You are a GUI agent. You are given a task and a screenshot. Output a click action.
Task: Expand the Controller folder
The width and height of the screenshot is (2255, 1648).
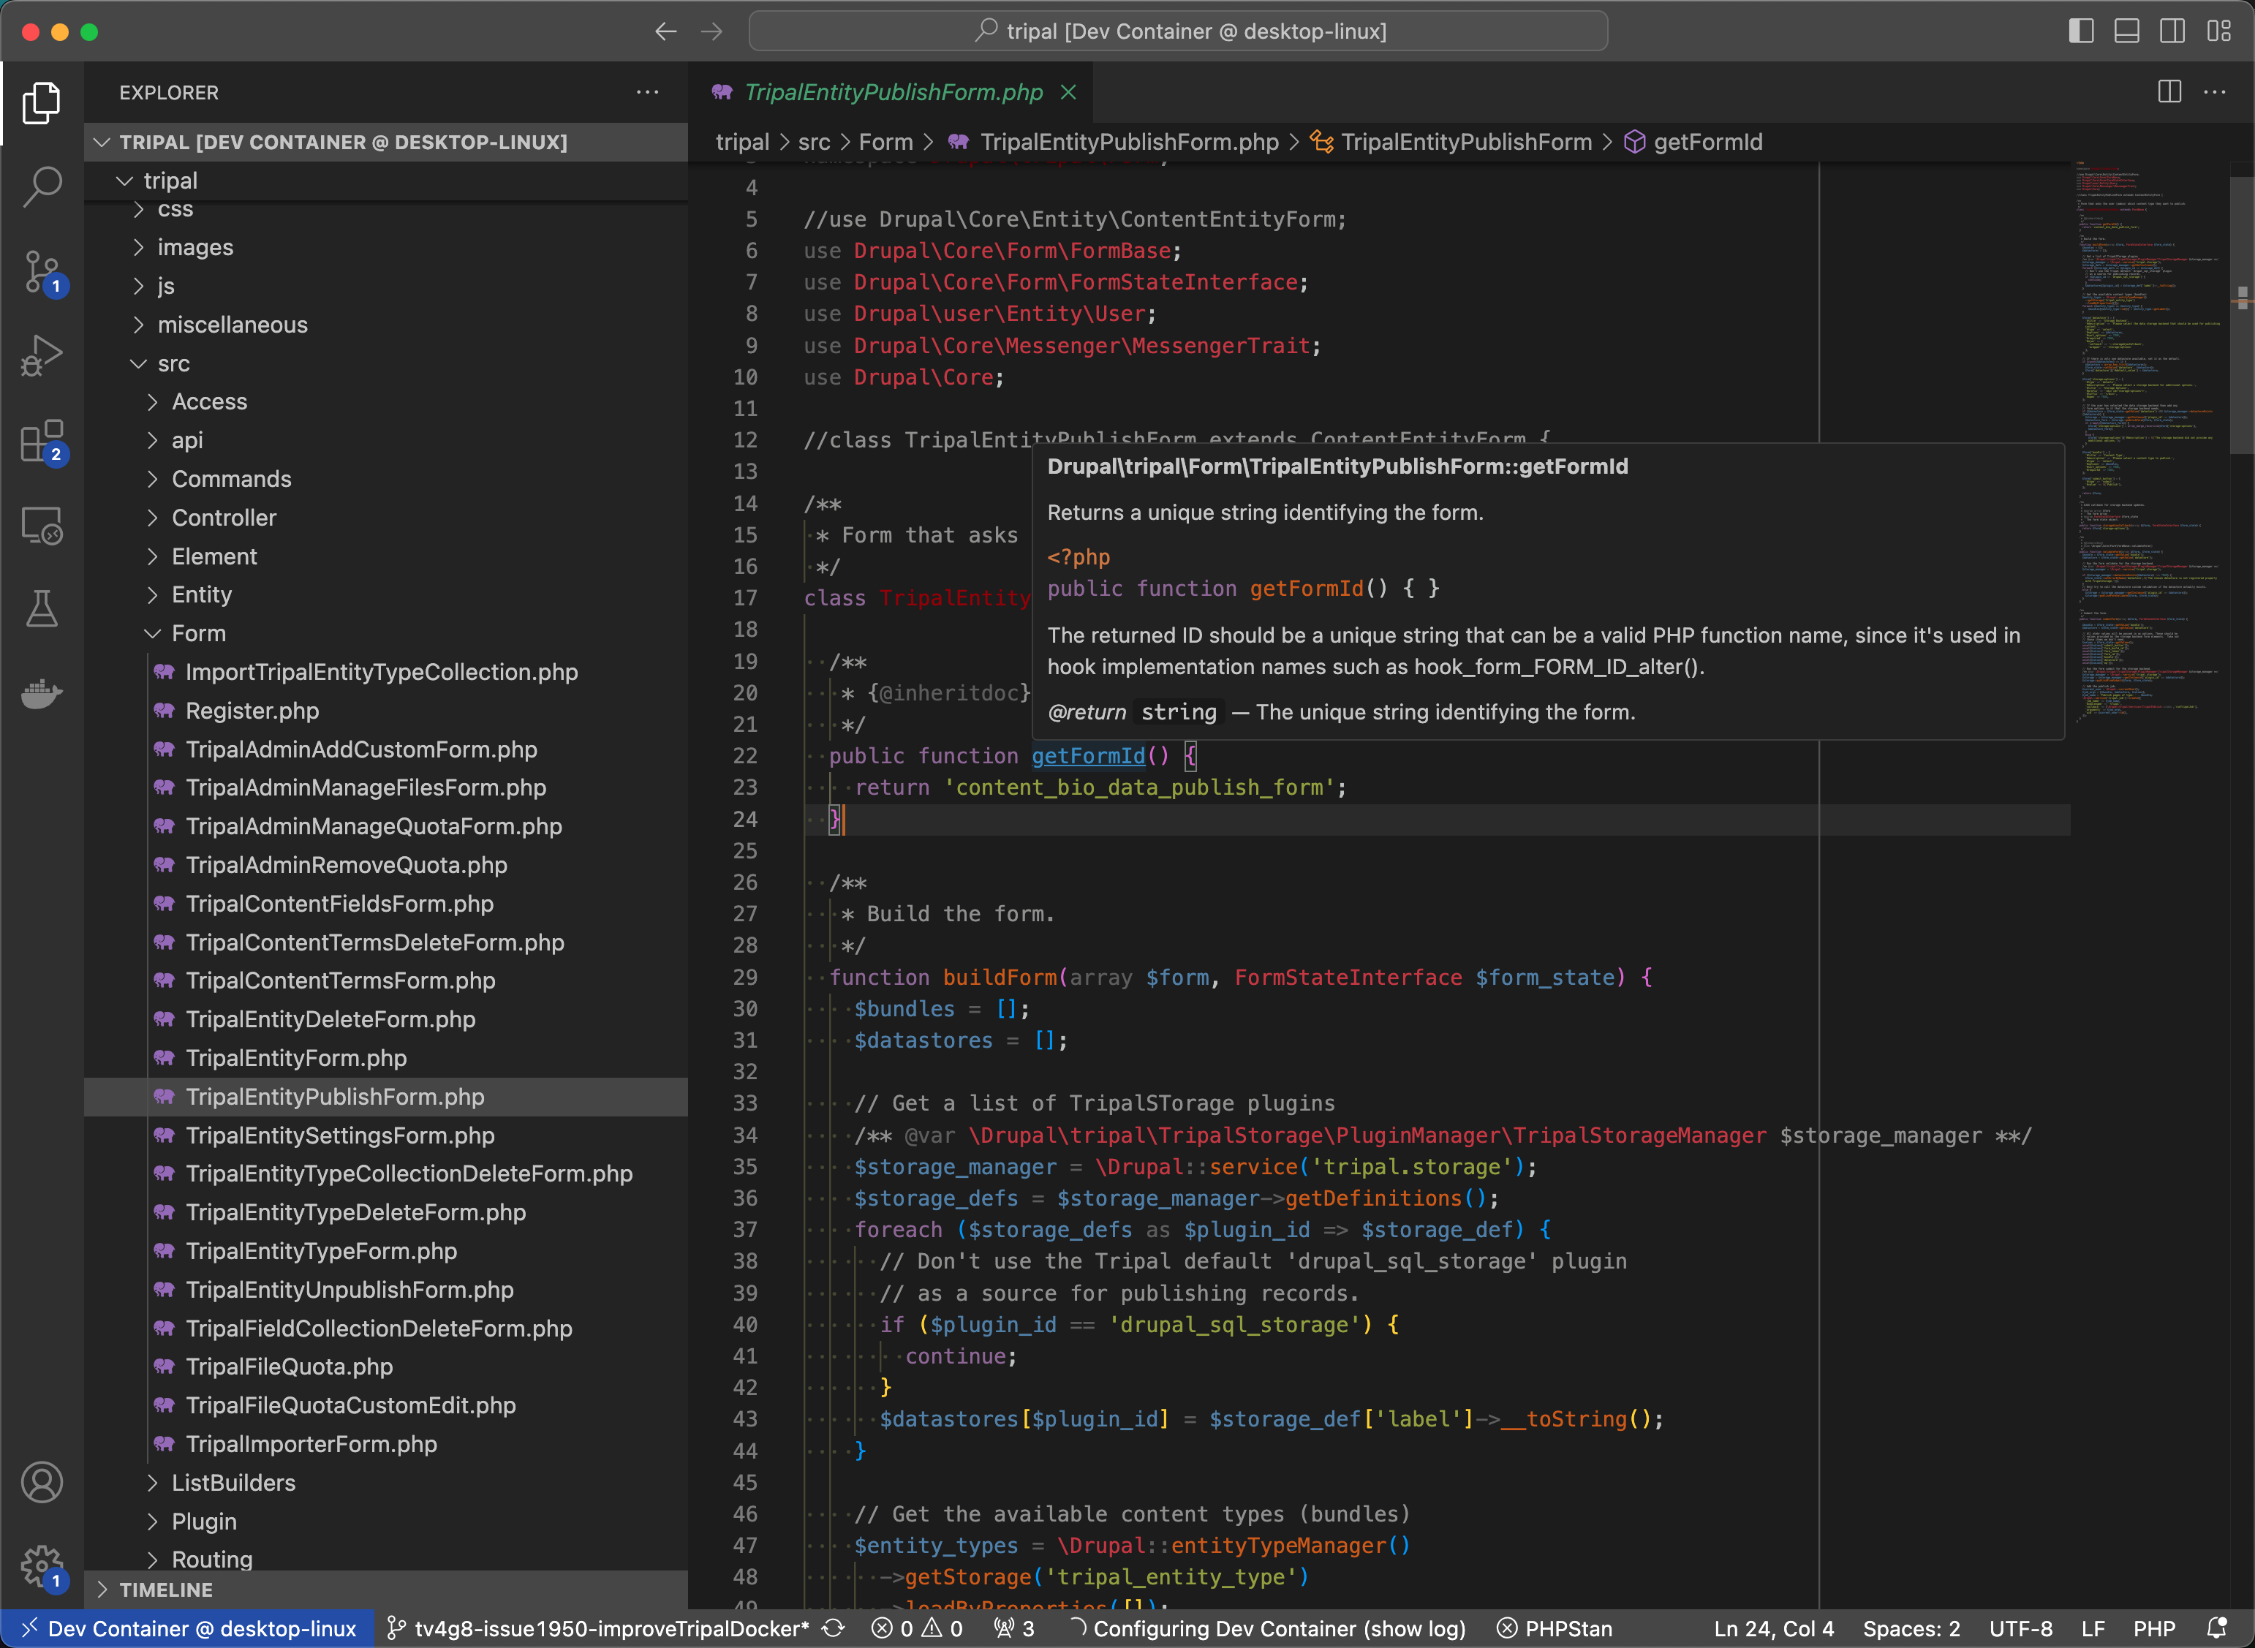pos(386,518)
